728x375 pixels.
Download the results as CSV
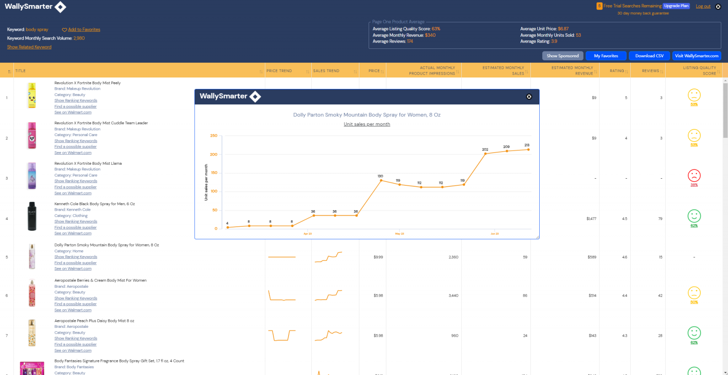click(x=649, y=56)
